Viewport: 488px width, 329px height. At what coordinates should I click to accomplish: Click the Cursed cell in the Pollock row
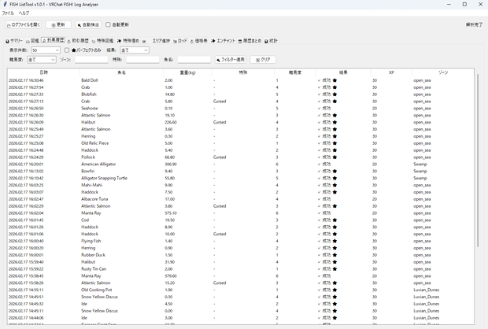click(x=220, y=157)
